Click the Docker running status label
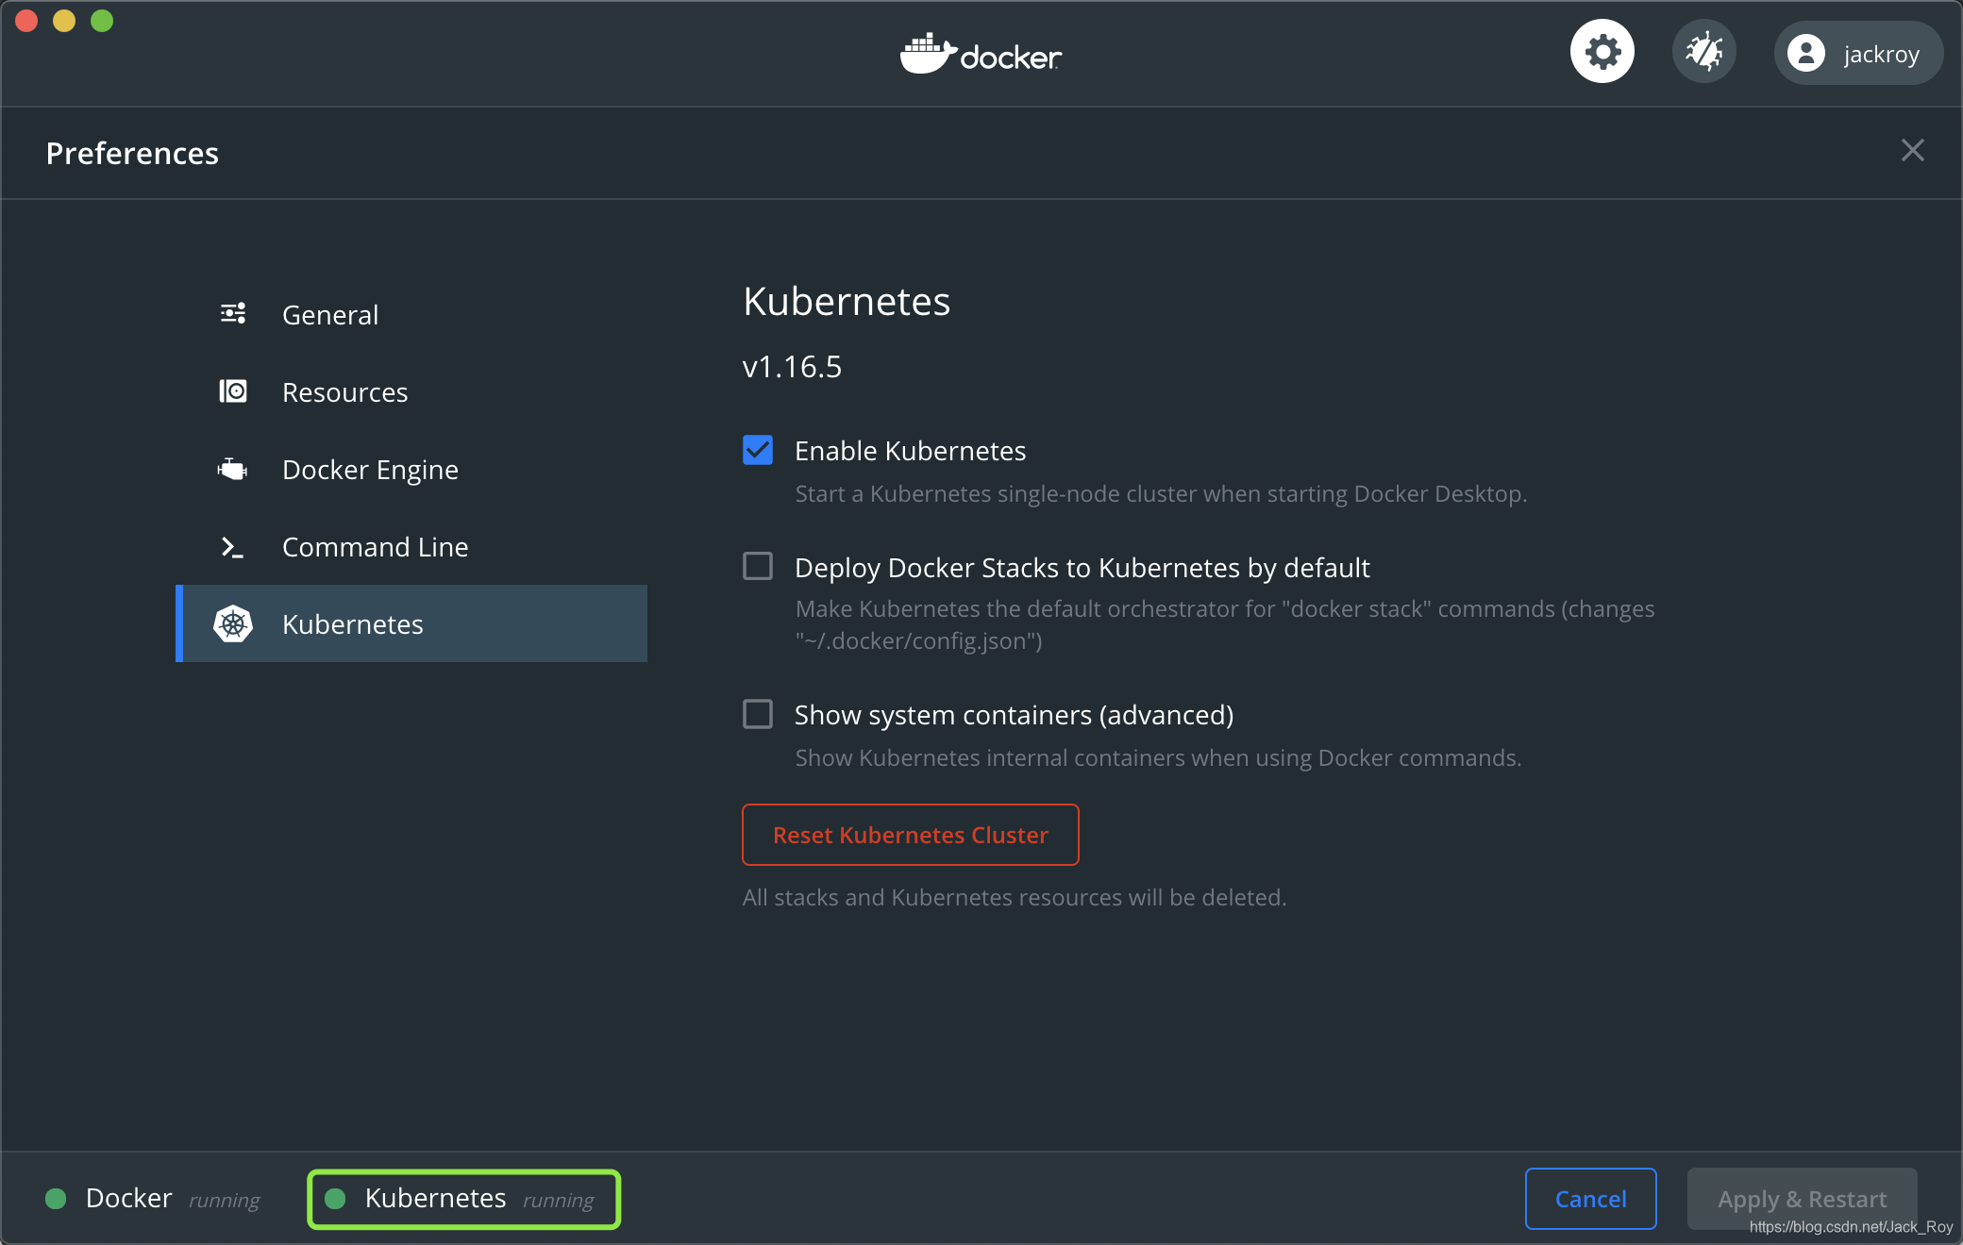The height and width of the screenshot is (1245, 1963). [224, 1201]
